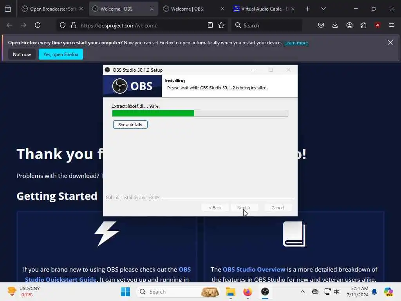Click the Back button in installer
Screen dimensions: 401x301
click(215, 208)
